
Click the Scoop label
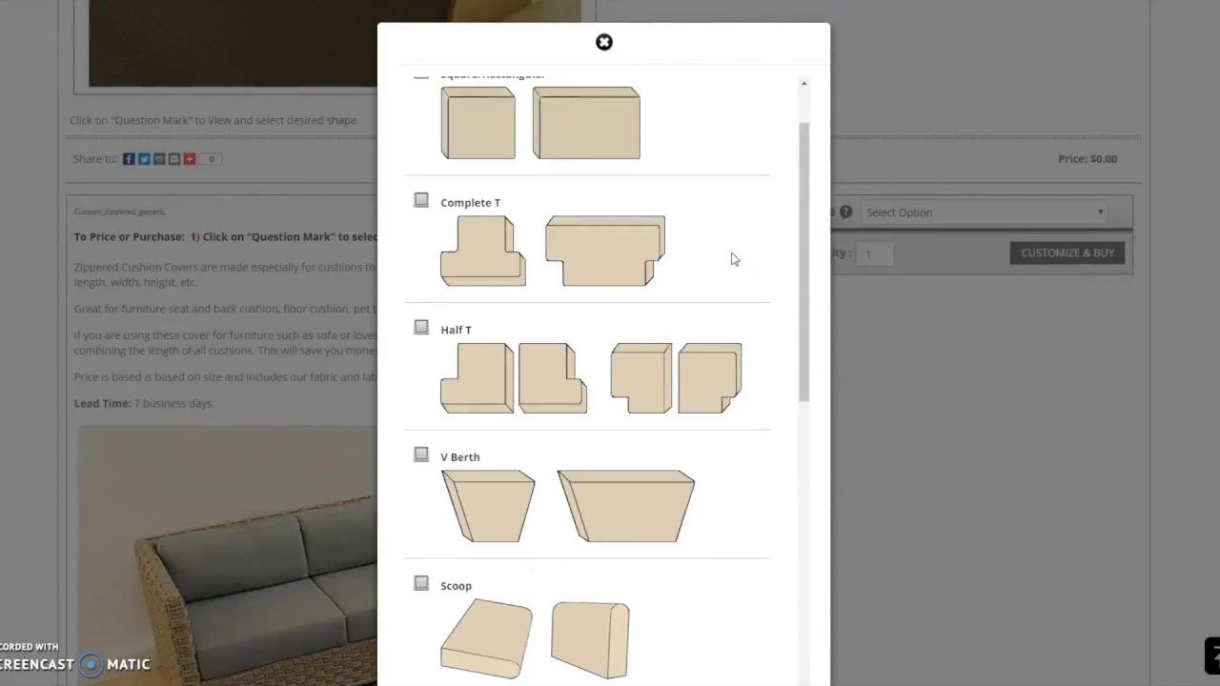456,586
